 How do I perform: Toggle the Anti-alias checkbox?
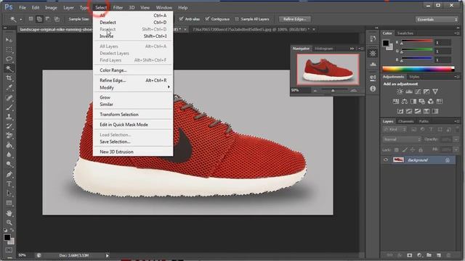[x=181, y=19]
